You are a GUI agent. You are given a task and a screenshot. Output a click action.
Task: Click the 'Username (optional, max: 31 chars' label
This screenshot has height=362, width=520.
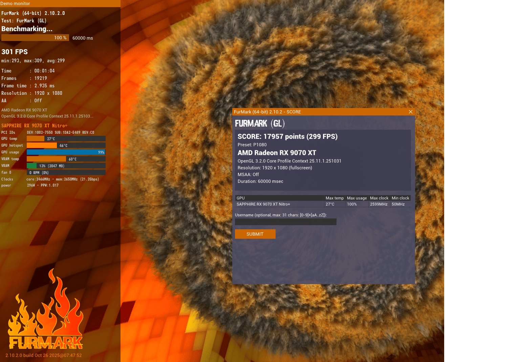point(281,215)
